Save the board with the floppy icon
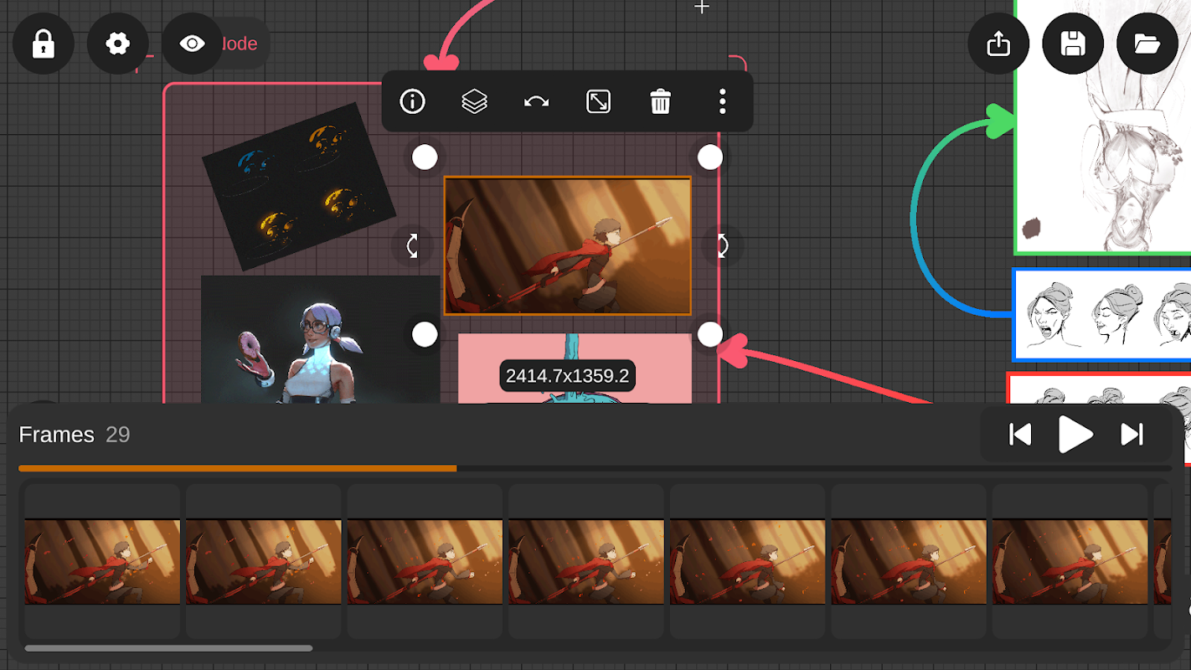 point(1073,44)
